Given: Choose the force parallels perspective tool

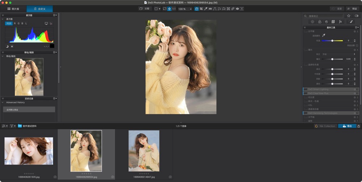Looking at the screenshot, I should coord(215,9).
